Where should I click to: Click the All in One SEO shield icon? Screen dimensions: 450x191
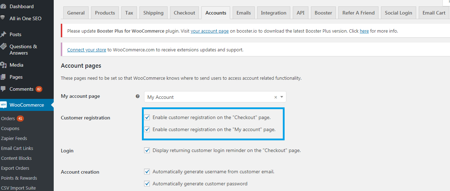tap(2, 18)
